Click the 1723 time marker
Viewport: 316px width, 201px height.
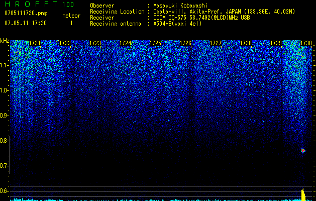pyautogui.click(x=95, y=43)
